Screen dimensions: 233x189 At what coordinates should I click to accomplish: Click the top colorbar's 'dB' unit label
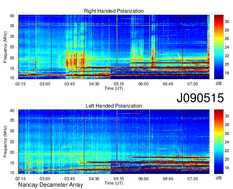tap(219, 84)
